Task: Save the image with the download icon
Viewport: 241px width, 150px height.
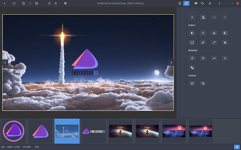Action: point(192,17)
